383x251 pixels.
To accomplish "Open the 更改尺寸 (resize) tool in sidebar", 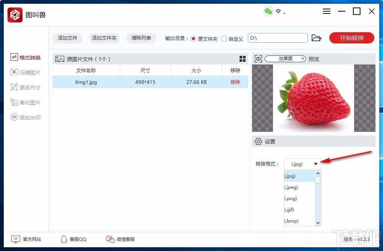I will [26, 87].
